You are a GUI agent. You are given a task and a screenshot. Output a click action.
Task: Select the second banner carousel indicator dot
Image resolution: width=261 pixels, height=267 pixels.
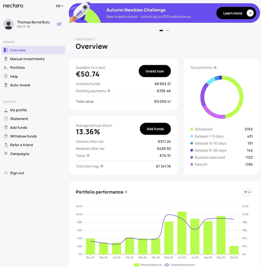[167, 30]
